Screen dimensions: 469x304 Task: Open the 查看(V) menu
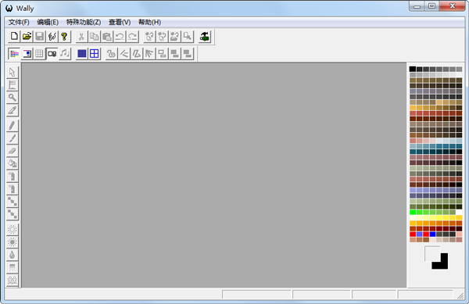[120, 22]
